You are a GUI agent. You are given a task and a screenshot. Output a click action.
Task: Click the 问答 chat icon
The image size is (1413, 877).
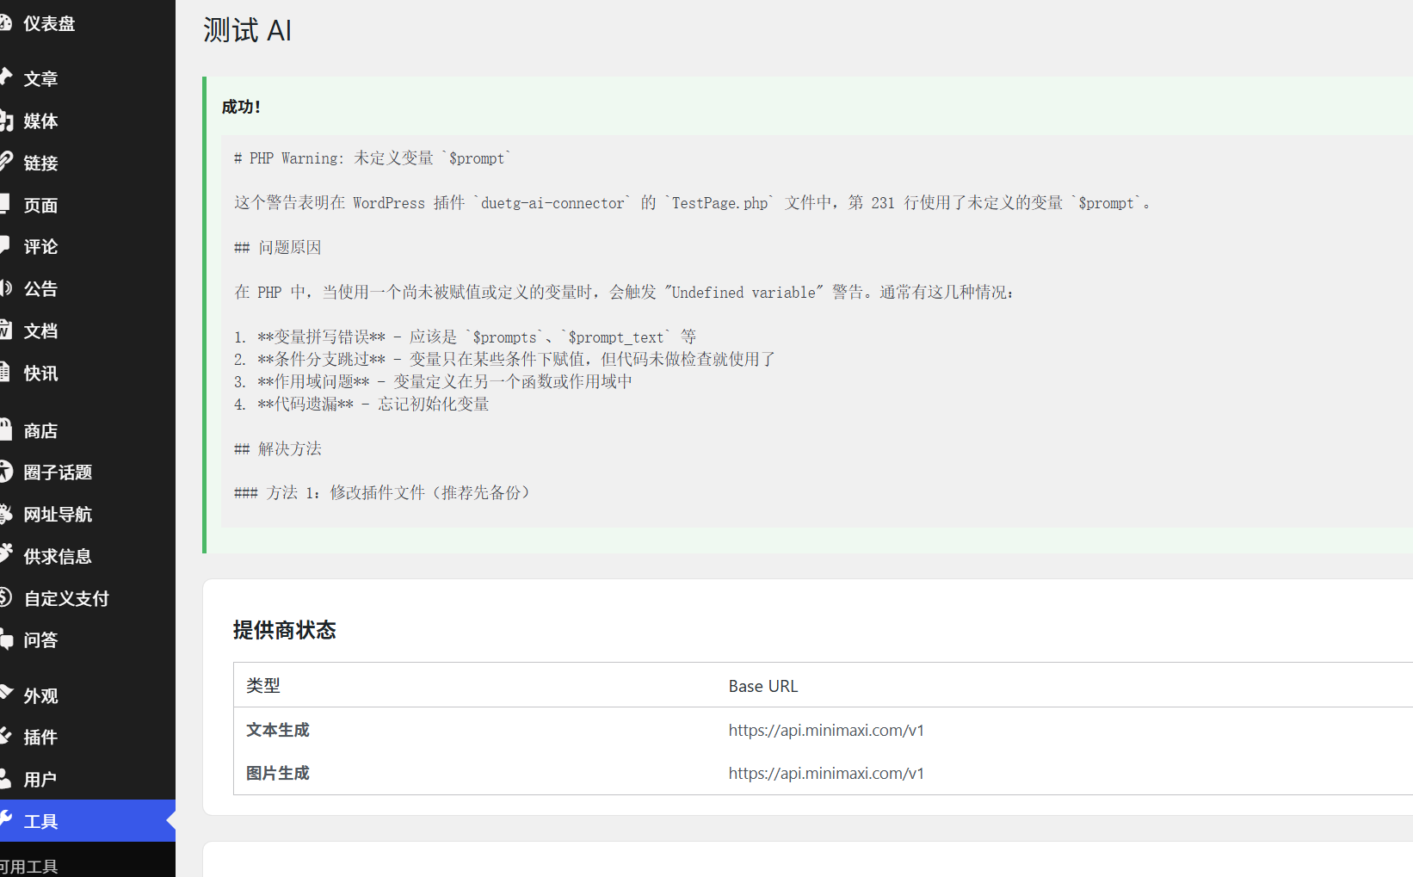tap(5, 639)
